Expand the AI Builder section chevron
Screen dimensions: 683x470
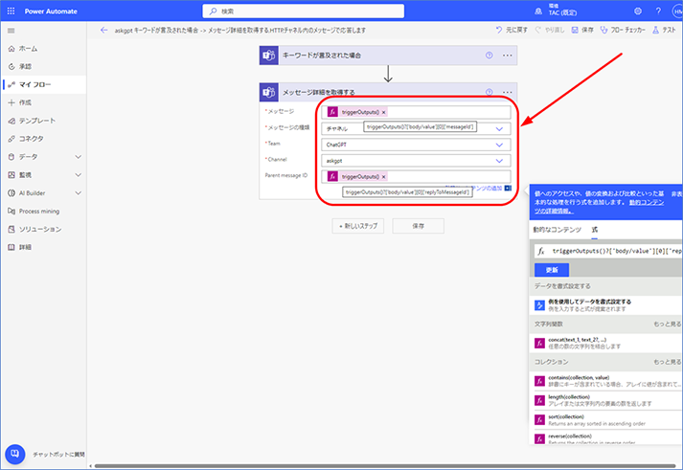(79, 193)
